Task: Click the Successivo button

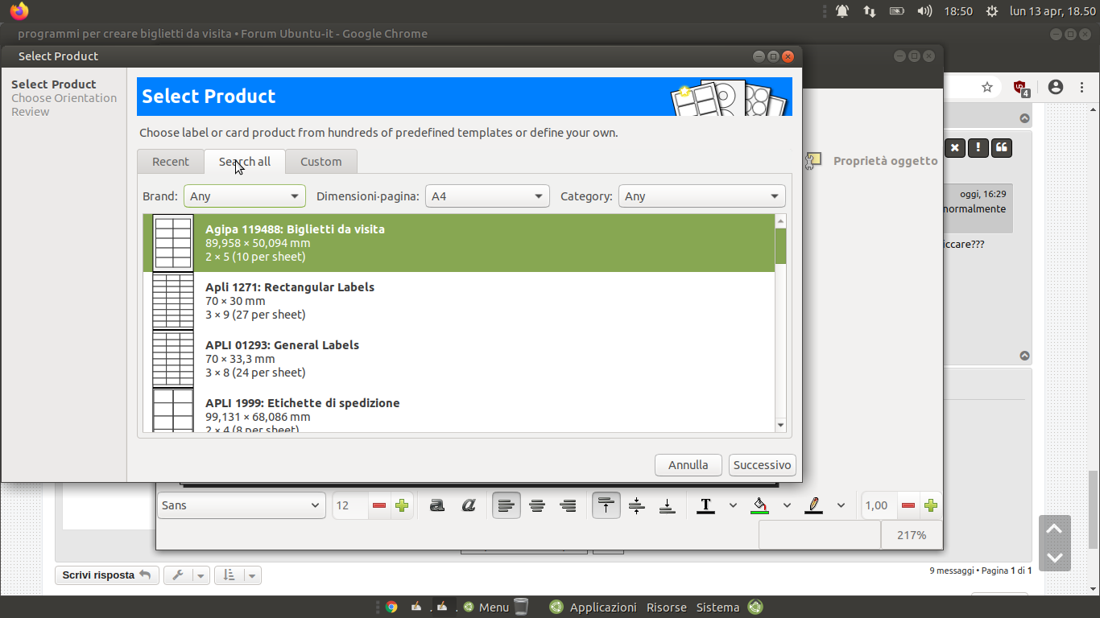Action: pos(763,465)
